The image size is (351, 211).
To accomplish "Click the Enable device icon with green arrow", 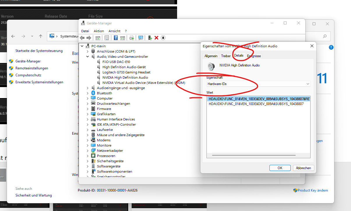I will point(150,38).
